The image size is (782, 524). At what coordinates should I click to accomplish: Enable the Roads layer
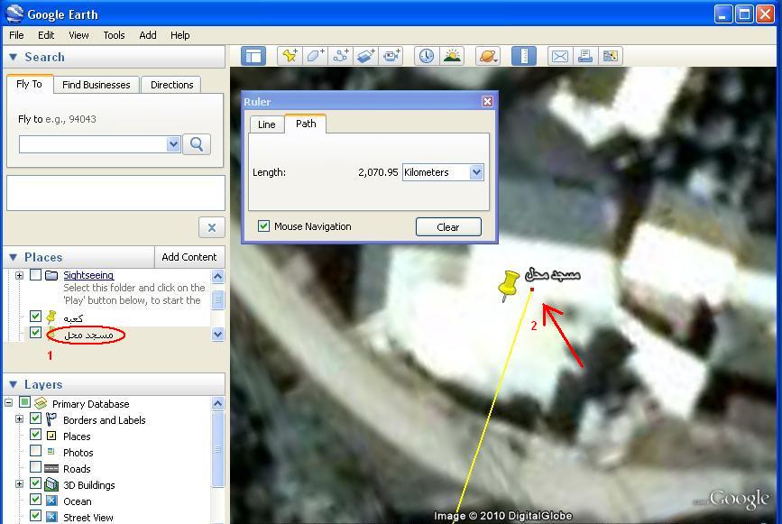35,467
